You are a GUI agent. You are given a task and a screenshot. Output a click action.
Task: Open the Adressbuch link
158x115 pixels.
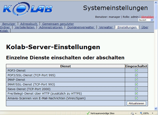pyautogui.click(x=29, y=24)
